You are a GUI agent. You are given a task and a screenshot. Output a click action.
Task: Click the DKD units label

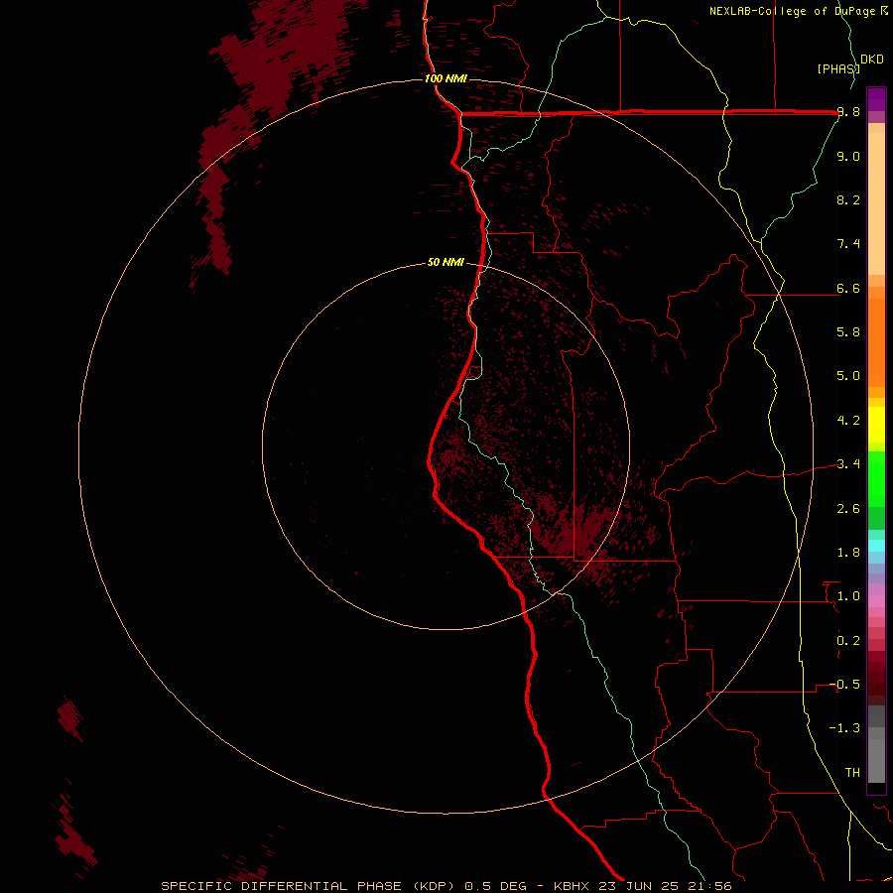coord(872,59)
